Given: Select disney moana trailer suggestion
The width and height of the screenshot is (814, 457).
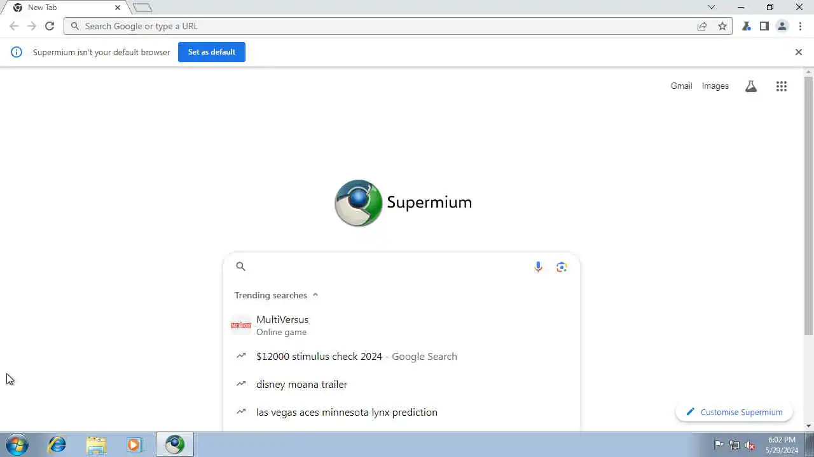Looking at the screenshot, I should 401,385.
